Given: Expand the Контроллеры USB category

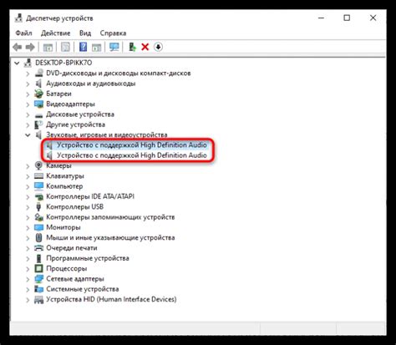Looking at the screenshot, I should [x=28, y=207].
